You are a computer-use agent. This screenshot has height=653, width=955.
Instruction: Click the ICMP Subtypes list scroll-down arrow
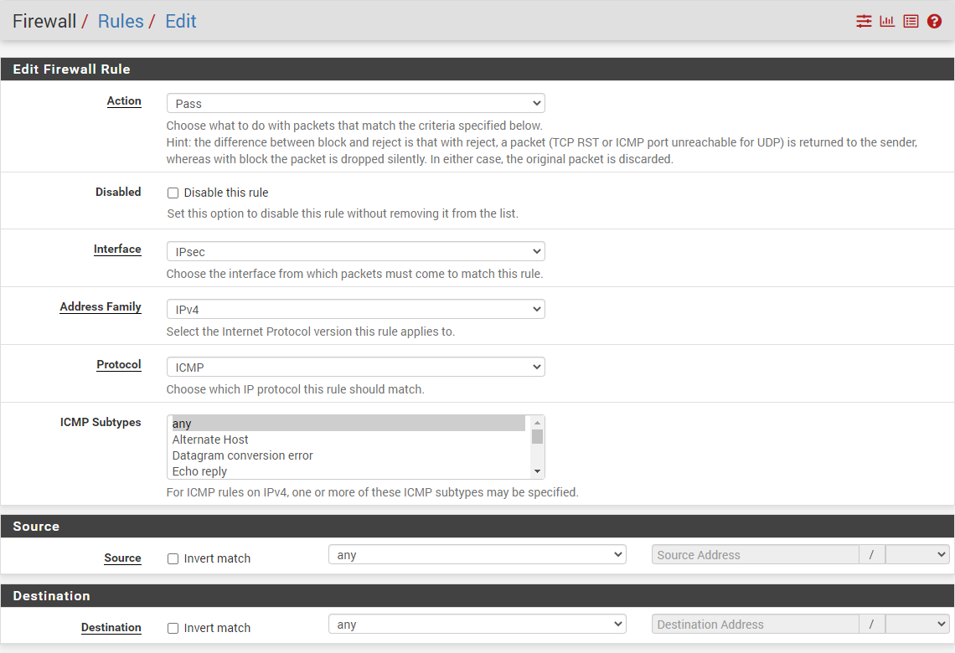(537, 471)
